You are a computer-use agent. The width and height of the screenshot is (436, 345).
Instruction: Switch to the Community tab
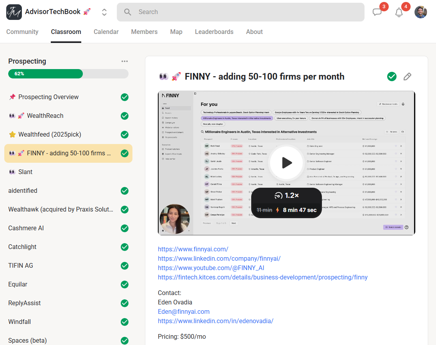point(22,32)
